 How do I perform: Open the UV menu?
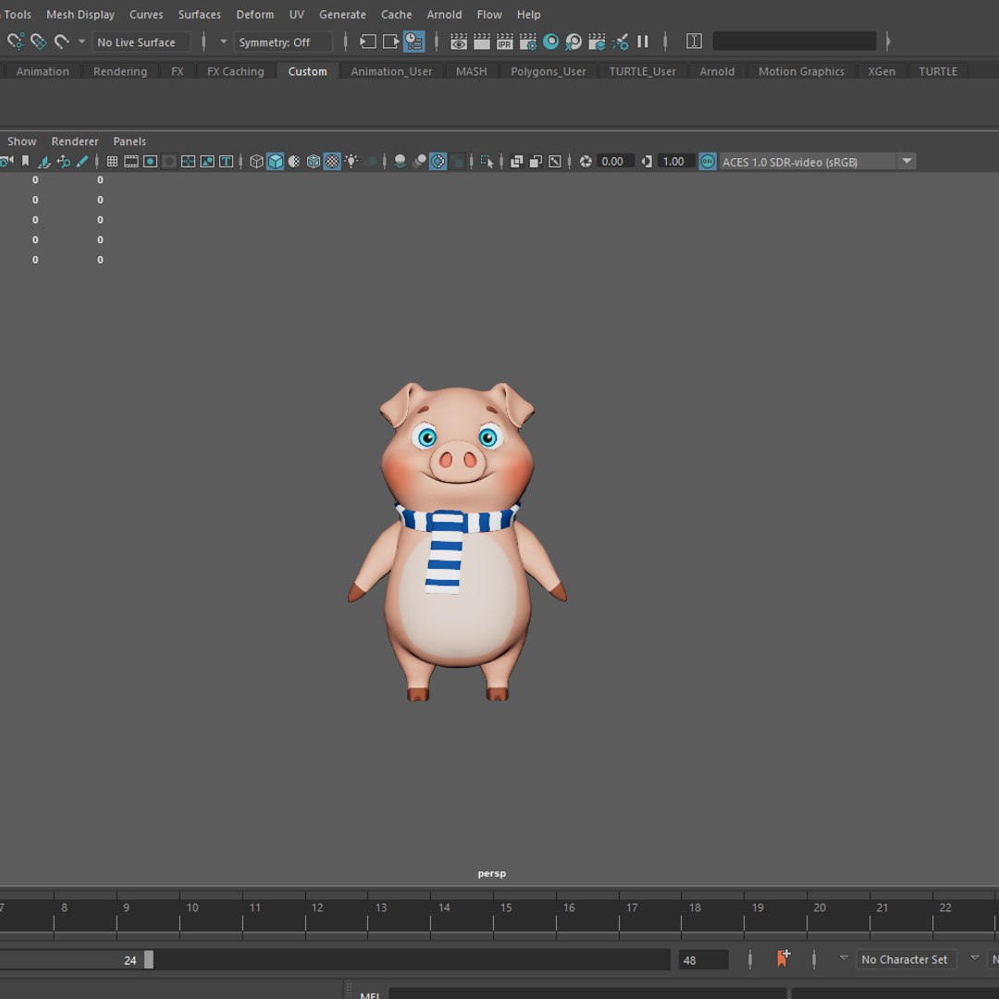296,14
